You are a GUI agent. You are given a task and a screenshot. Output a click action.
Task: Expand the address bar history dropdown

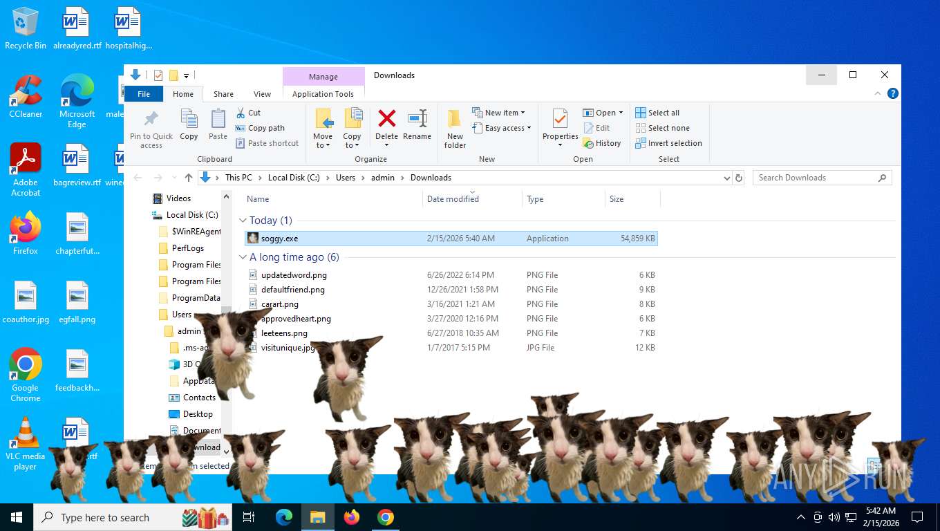pyautogui.click(x=726, y=178)
